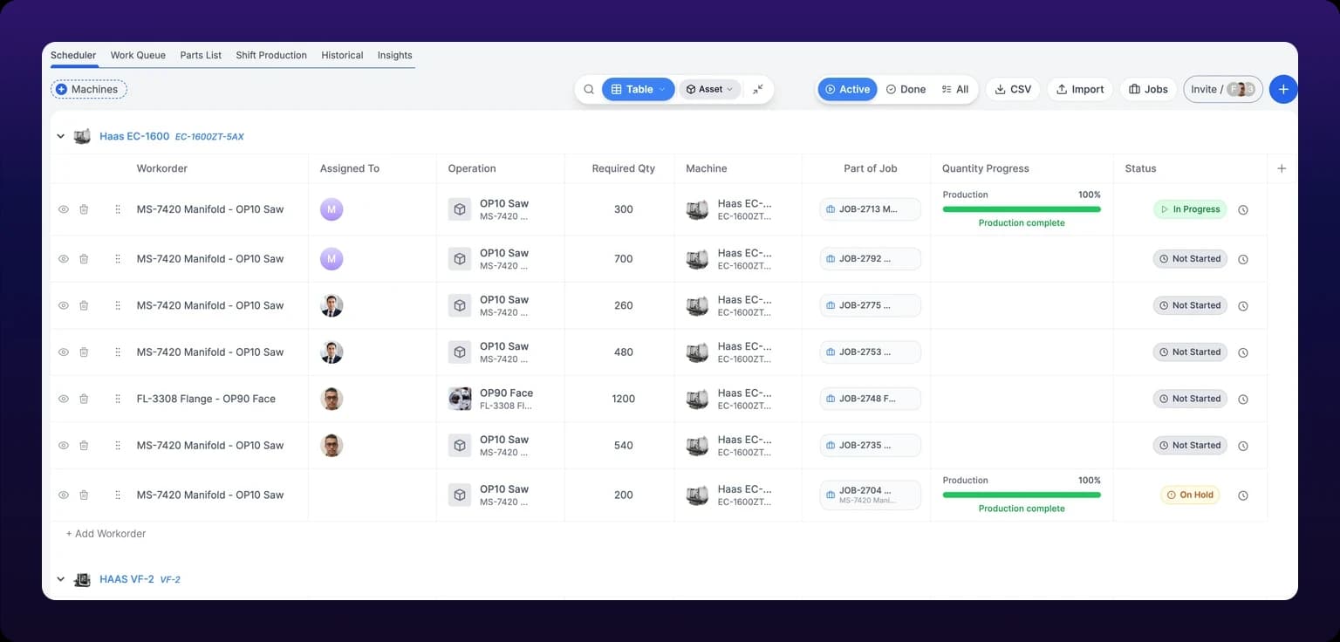Select the Active filter
The height and width of the screenshot is (642, 1340).
[x=847, y=89]
